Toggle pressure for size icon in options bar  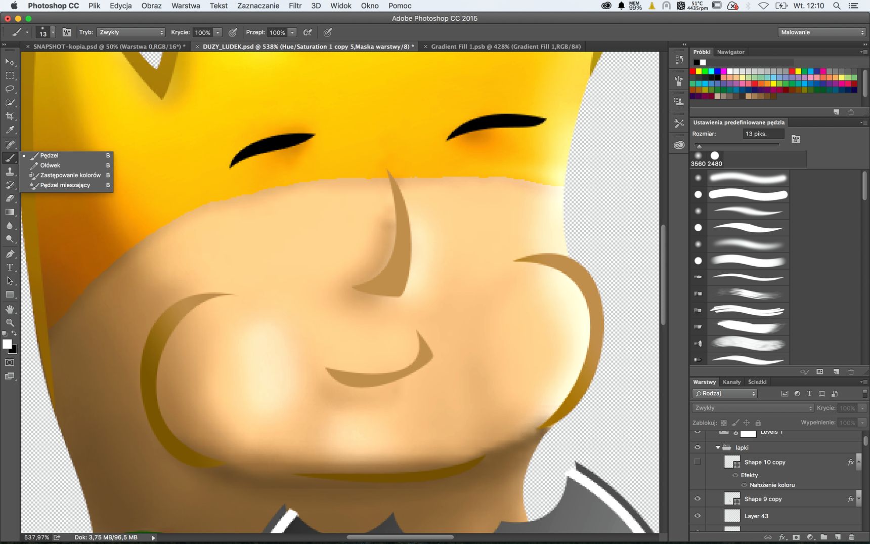[328, 32]
